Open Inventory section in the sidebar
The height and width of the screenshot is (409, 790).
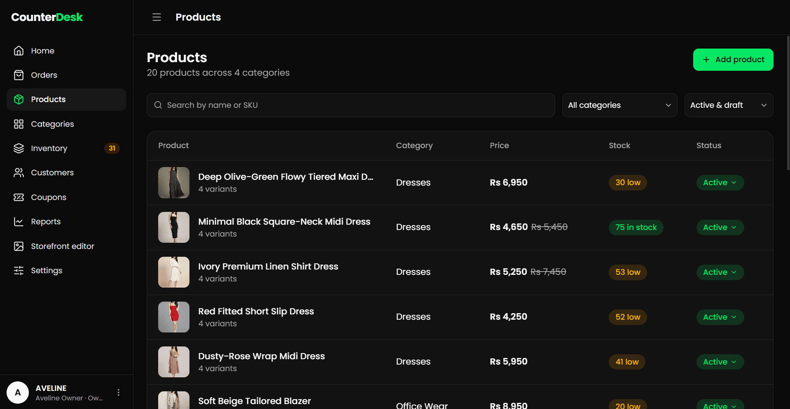[x=66, y=148]
